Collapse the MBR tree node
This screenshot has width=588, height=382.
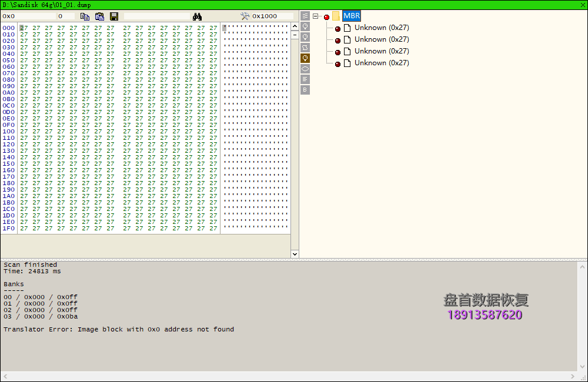(x=315, y=16)
